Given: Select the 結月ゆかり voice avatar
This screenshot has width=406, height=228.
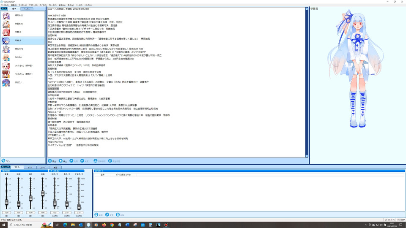Looking at the screenshot, I should tap(6, 16).
